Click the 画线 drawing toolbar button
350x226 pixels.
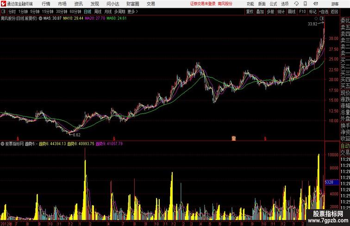292,12
